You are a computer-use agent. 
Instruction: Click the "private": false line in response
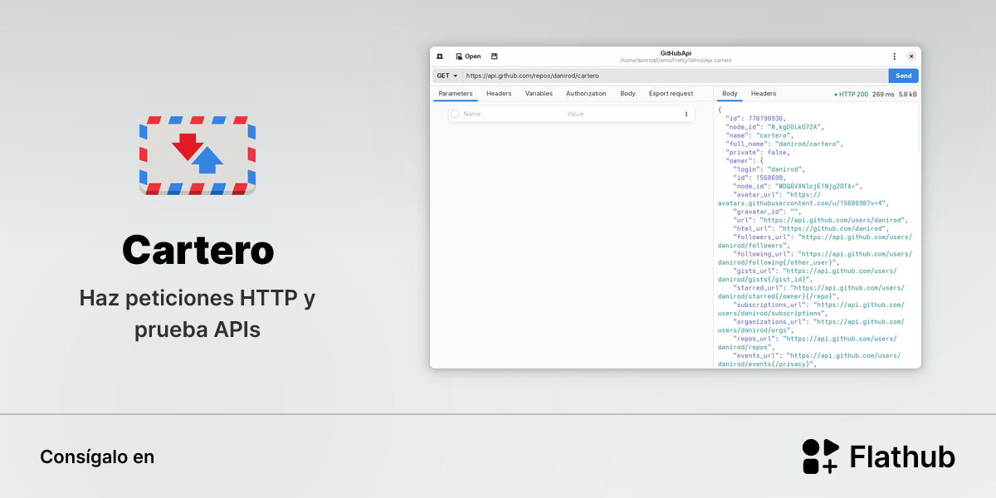(x=757, y=152)
